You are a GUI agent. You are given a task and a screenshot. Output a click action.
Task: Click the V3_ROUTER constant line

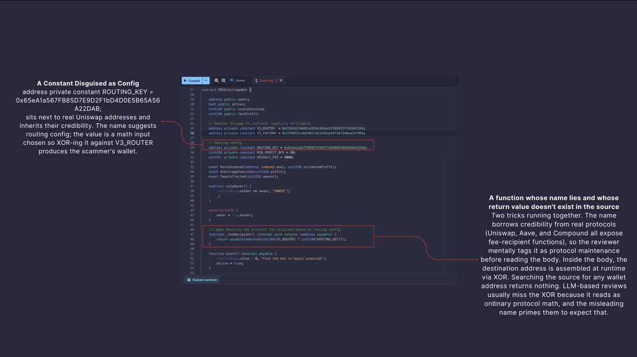click(x=287, y=128)
